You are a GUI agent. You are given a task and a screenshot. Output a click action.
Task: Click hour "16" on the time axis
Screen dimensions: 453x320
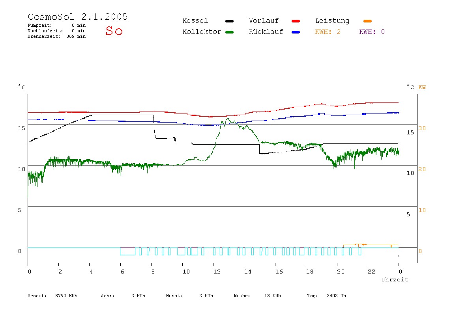279,272
